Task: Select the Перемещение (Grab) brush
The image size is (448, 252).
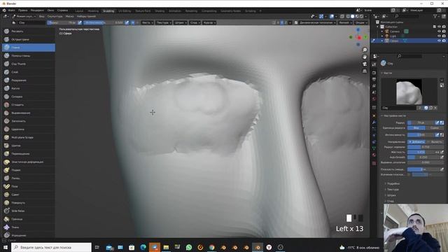Action: coord(29,154)
